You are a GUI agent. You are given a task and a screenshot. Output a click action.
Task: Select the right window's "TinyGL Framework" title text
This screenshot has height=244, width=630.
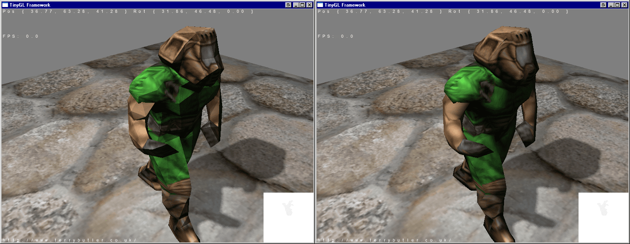(x=345, y=5)
